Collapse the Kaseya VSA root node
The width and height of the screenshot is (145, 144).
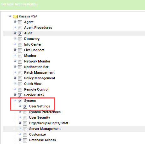point(10,16)
